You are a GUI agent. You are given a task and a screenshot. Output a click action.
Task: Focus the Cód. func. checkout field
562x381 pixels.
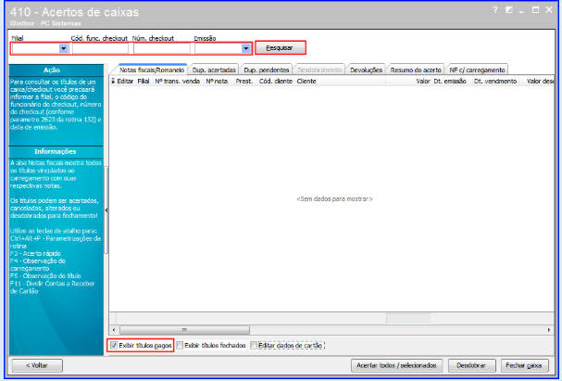[100, 48]
